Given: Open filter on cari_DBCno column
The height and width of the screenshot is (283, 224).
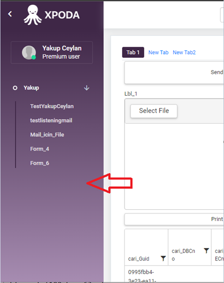Looking at the screenshot, I should click(206, 251).
